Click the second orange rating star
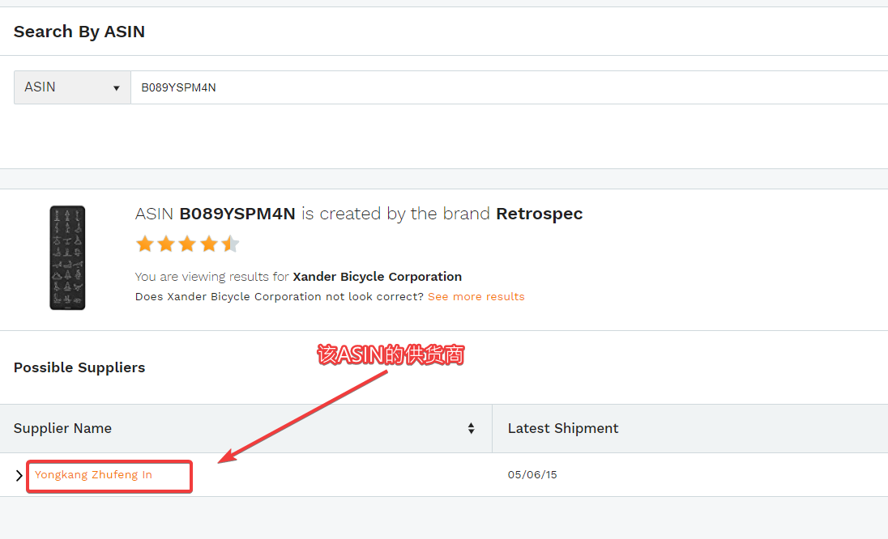The height and width of the screenshot is (539, 888). [x=166, y=244]
